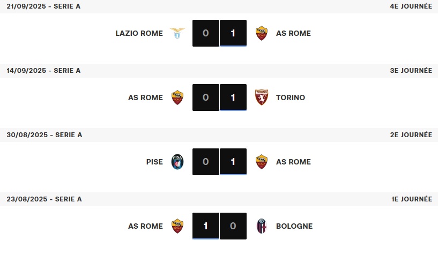Open the PISE team link
438x255 pixels.
154,162
